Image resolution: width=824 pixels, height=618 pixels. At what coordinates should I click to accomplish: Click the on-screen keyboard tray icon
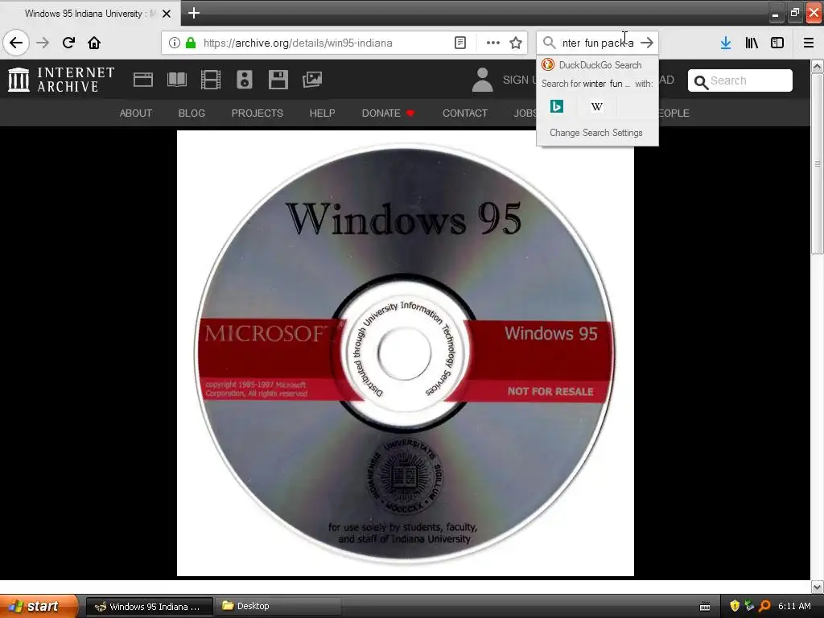705,607
